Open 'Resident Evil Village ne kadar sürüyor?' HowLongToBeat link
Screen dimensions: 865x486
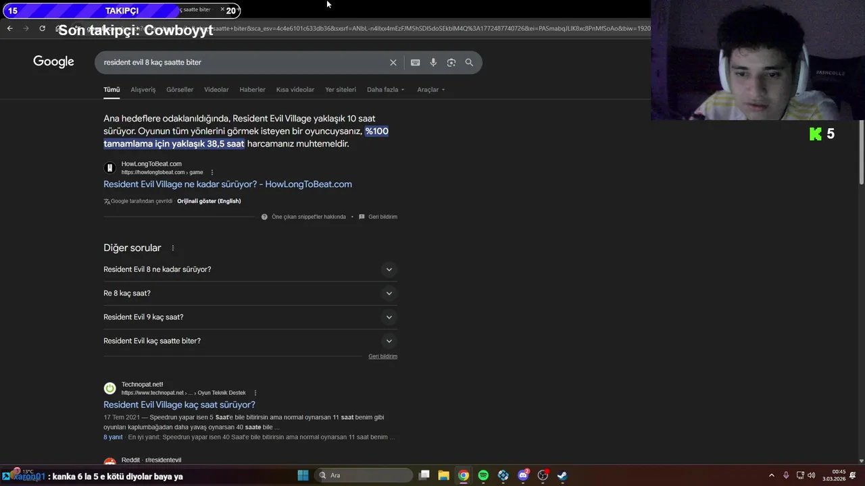(x=228, y=184)
